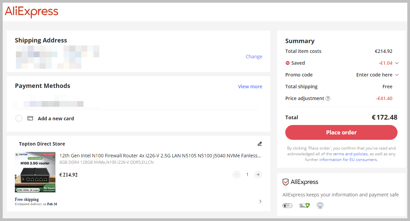Click the first security certification badge
Image resolution: width=410 pixels, height=221 pixels.
point(287,206)
